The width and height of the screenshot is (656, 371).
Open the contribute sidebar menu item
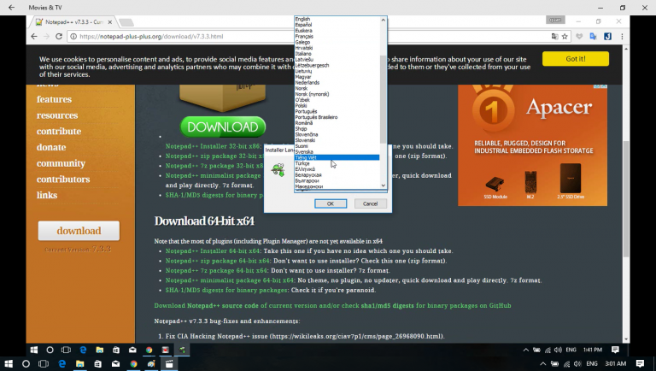pos(59,131)
